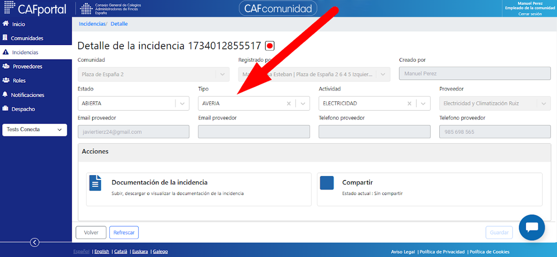Click the Volver button
Screen dimensions: 557x257
[x=91, y=232]
